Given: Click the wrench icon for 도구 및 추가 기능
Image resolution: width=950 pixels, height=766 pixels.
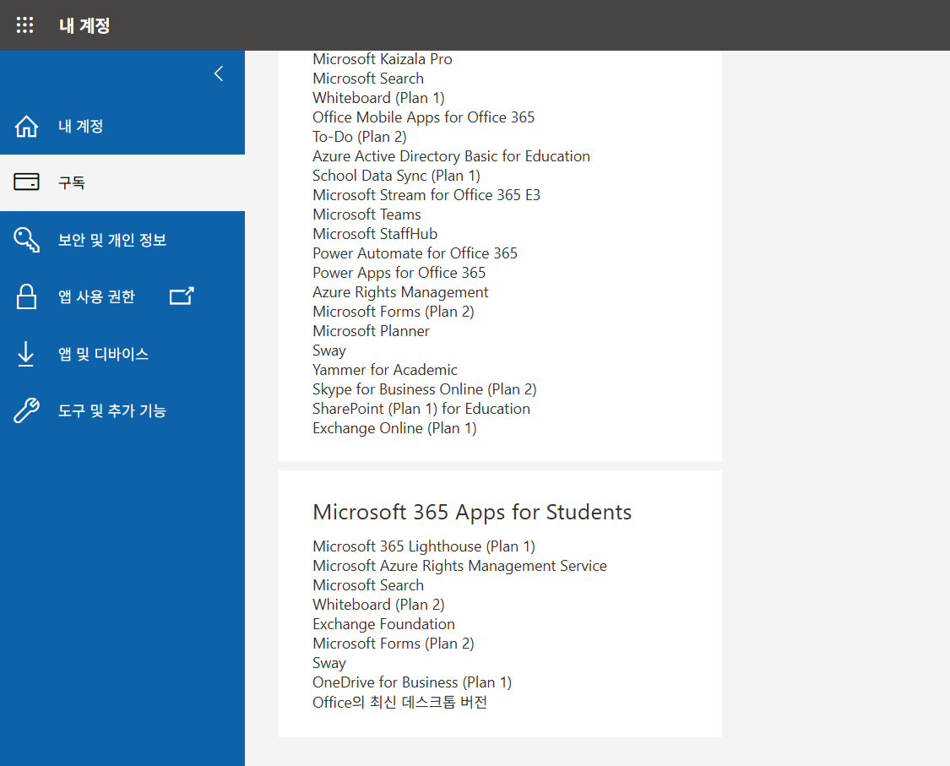Looking at the screenshot, I should (x=26, y=410).
